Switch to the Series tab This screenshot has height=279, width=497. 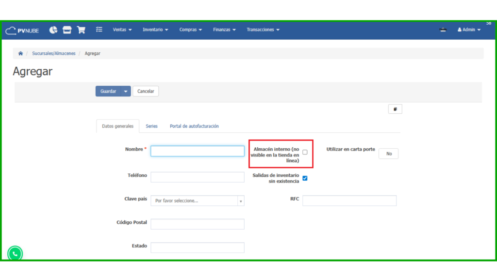151,126
